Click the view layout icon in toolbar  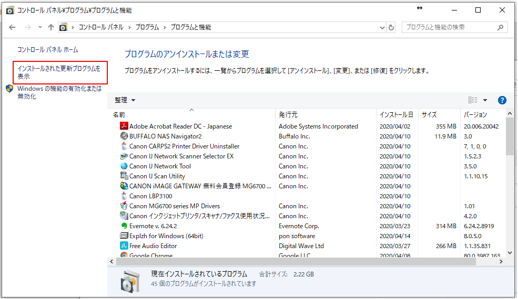[472, 100]
